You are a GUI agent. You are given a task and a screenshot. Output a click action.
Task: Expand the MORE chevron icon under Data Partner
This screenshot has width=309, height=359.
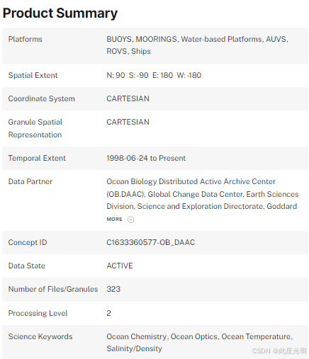130,220
